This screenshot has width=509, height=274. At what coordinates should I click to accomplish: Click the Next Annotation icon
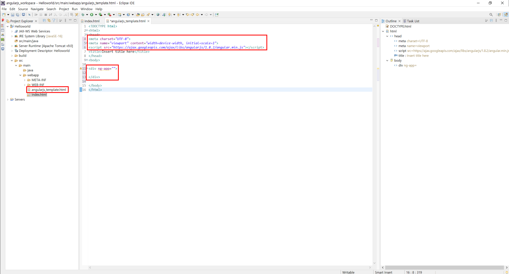[170, 15]
